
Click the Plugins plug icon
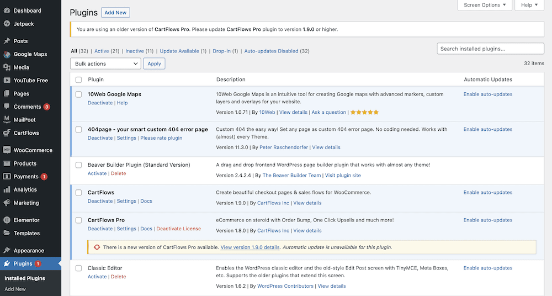tap(7, 263)
